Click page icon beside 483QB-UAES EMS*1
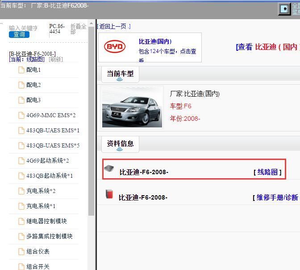Image resolution: width=300 pixels, height=270 pixels. pos(21,131)
